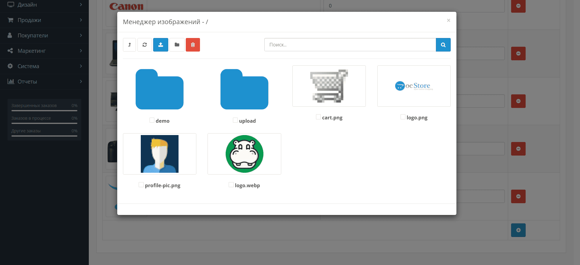
Task: Select the ocStore logo.png thumbnail
Action: pos(414,86)
